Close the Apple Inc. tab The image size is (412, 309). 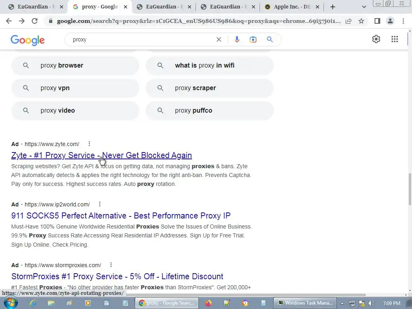point(317,7)
